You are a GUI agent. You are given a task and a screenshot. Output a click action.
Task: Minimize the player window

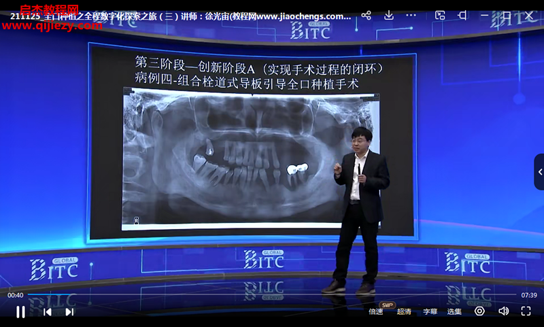click(485, 15)
